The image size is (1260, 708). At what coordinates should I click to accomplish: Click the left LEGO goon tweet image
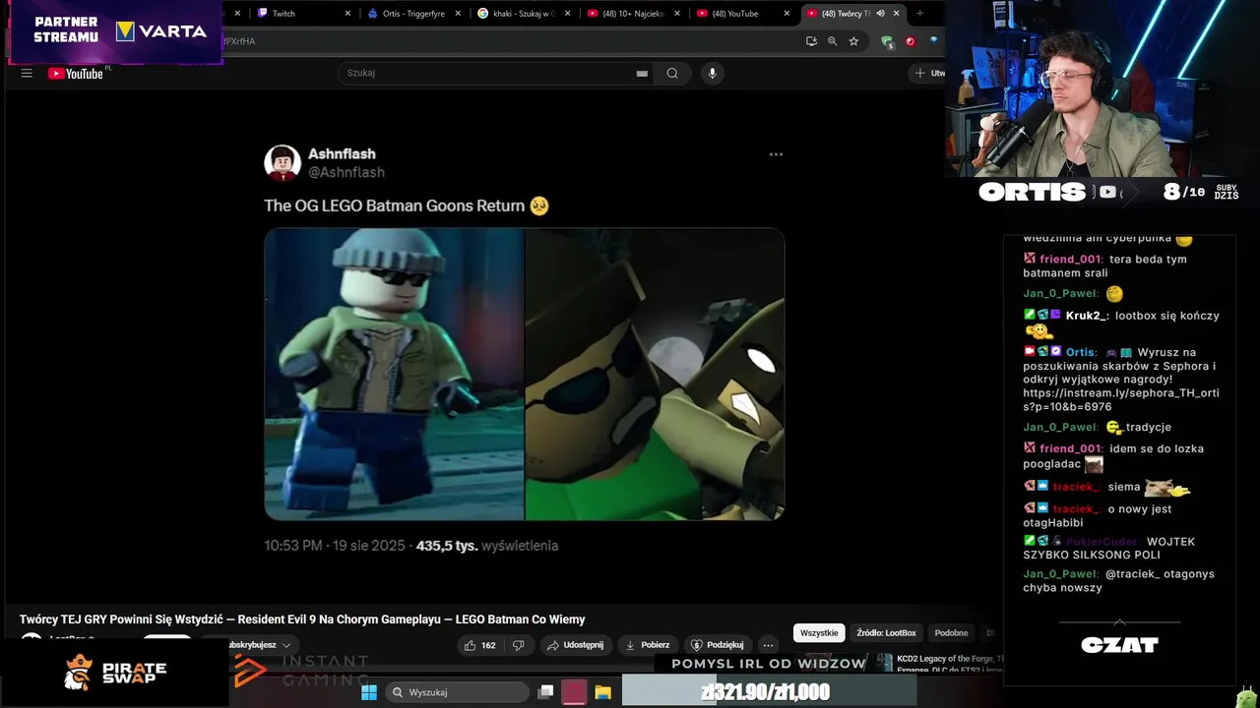(394, 374)
